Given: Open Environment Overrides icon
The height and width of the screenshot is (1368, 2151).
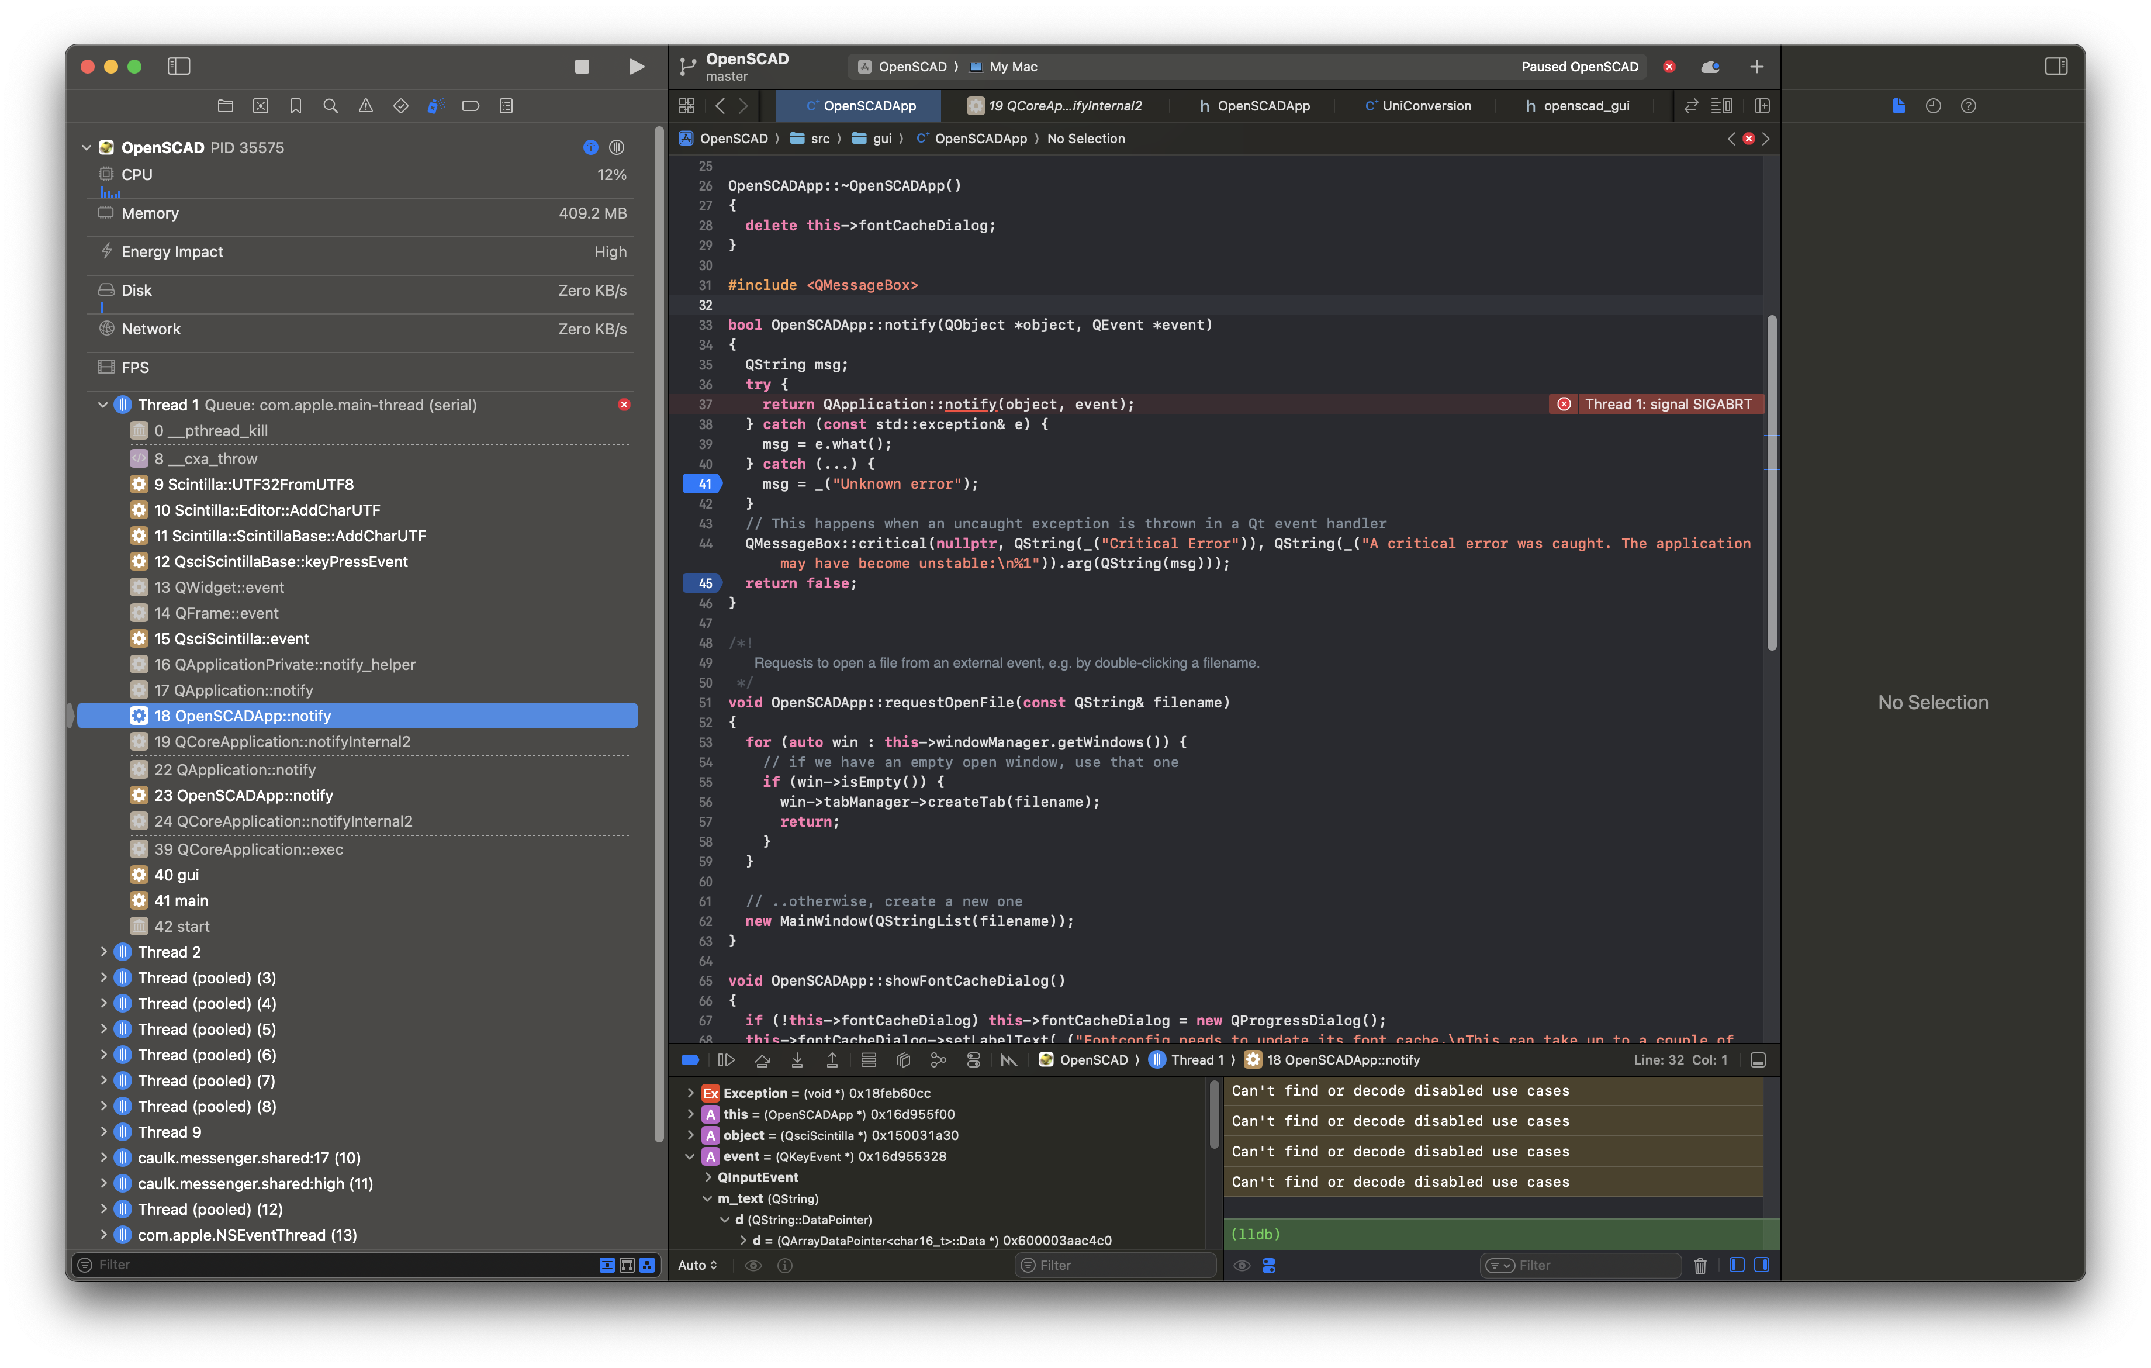Looking at the screenshot, I should click(x=973, y=1060).
